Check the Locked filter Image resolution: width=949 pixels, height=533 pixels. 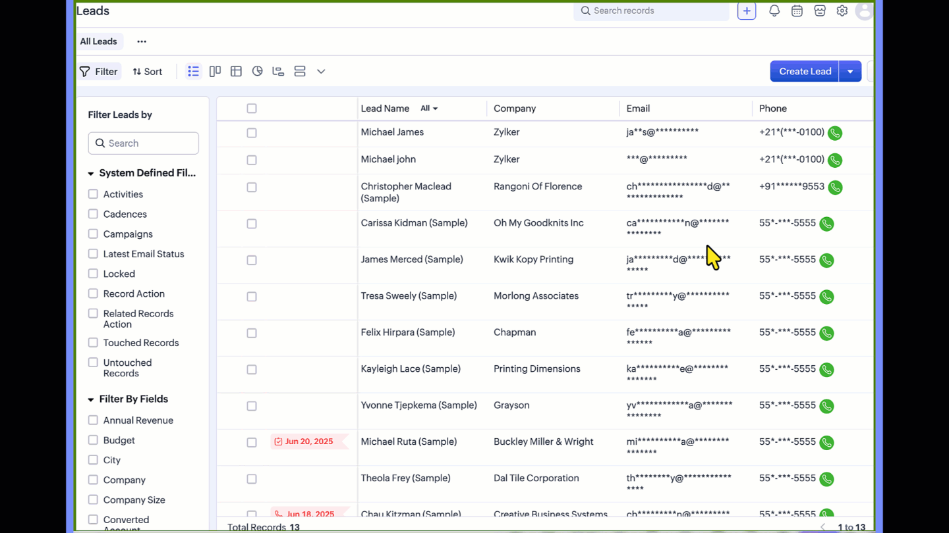[x=93, y=274]
